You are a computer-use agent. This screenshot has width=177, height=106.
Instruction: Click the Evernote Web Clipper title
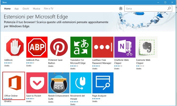(x=143, y=62)
